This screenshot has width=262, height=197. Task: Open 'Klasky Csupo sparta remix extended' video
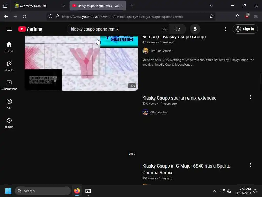tap(179, 98)
